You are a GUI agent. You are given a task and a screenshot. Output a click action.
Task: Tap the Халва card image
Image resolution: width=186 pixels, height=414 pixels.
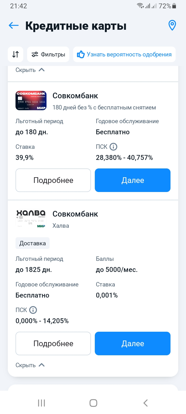[31, 219]
